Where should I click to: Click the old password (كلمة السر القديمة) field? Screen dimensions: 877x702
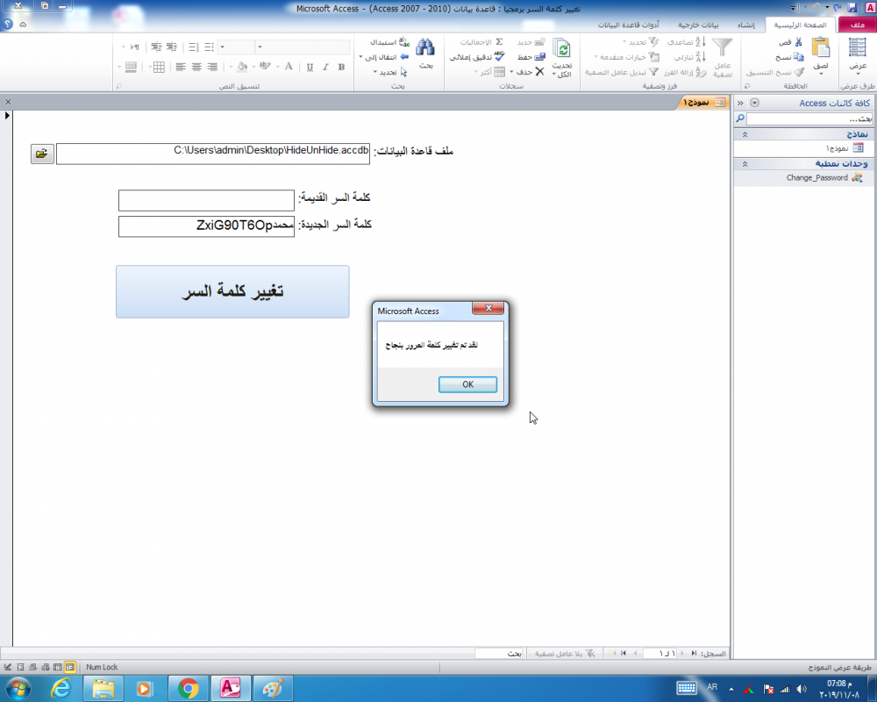[206, 200]
